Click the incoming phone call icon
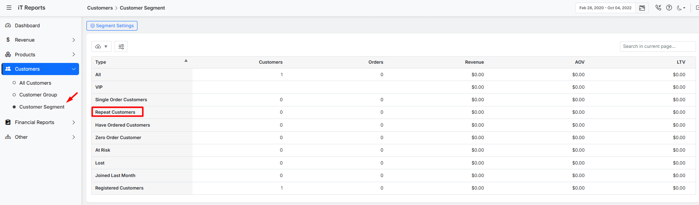The height and width of the screenshot is (205, 699). 658,8
